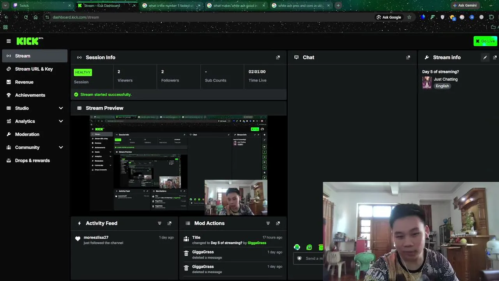This screenshot has height=281, width=499.
Task: Open Stream URL & Key page
Action: click(34, 69)
